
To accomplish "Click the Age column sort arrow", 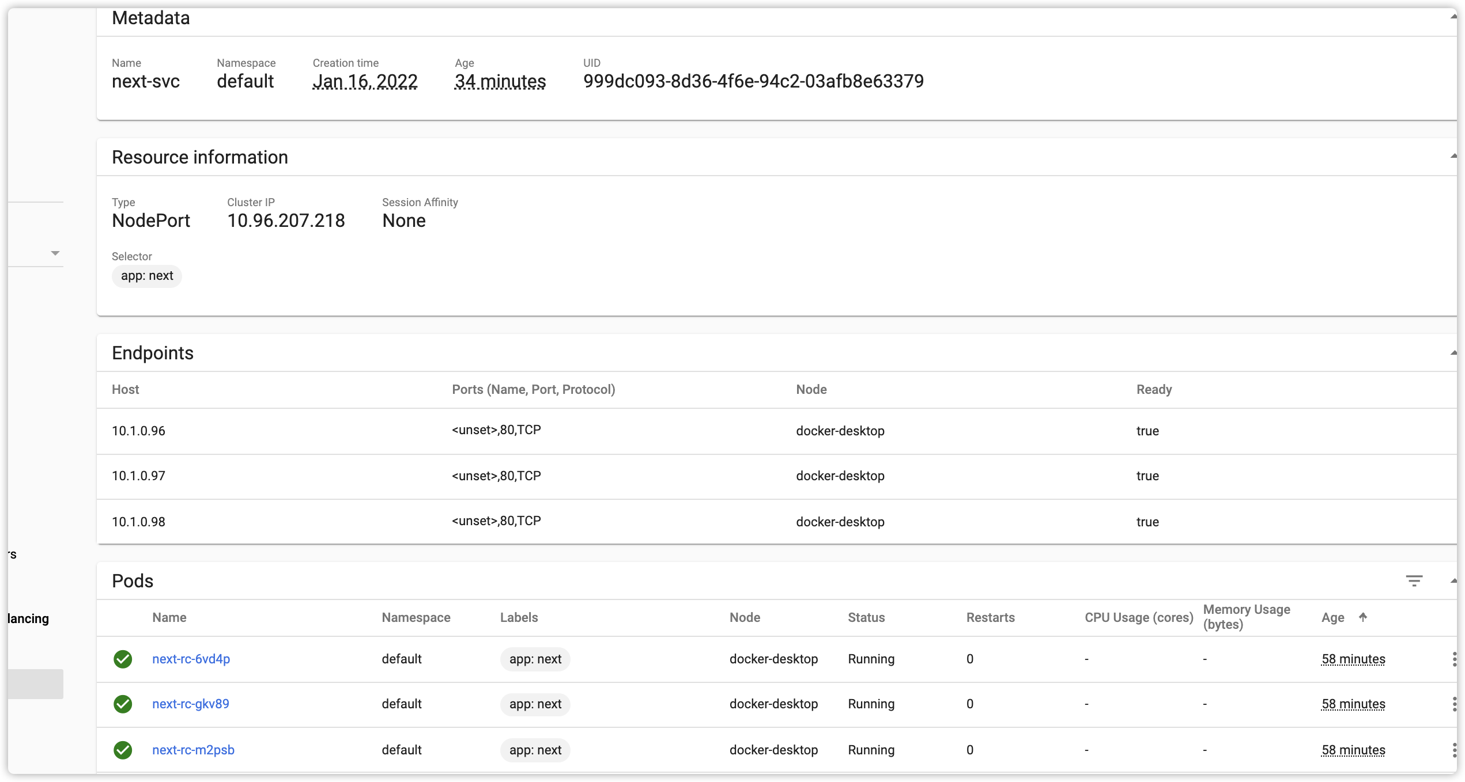I will coord(1363,617).
